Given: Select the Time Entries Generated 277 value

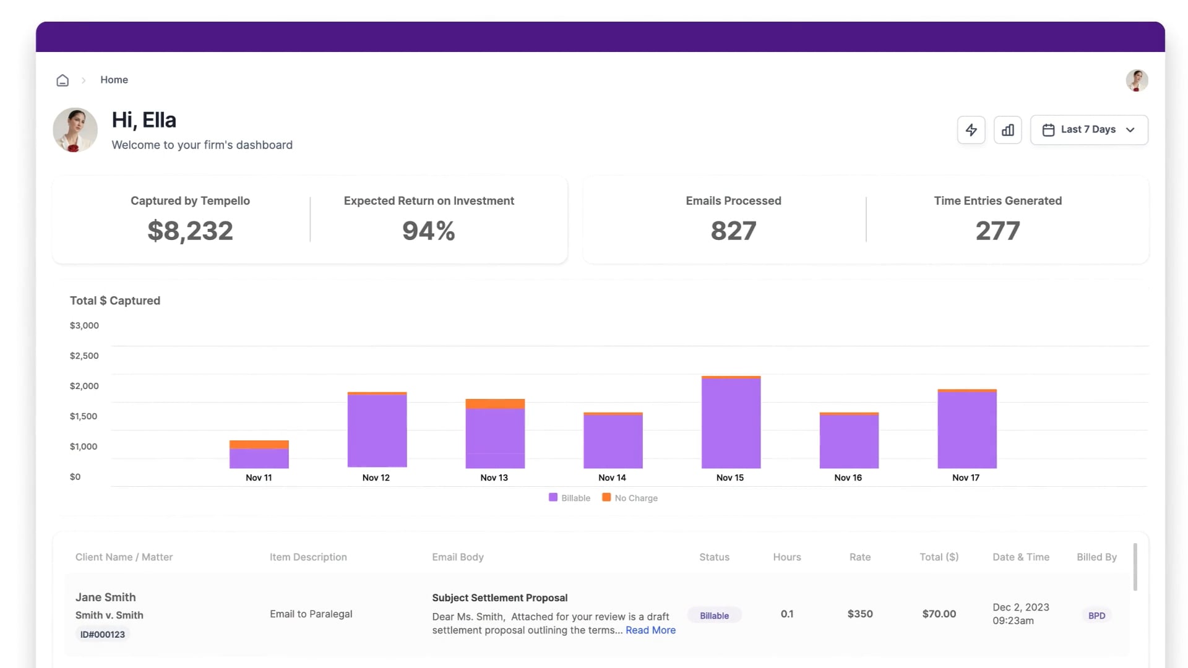Looking at the screenshot, I should [997, 231].
